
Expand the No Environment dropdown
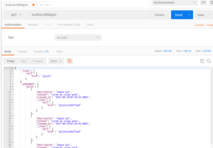[x=175, y=3]
